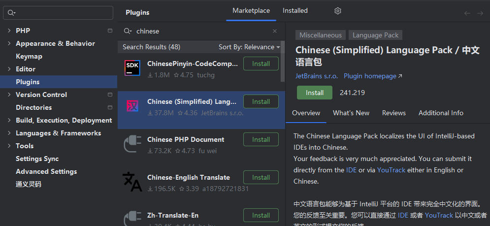Open search options magnifier in plugin search

(x=128, y=31)
